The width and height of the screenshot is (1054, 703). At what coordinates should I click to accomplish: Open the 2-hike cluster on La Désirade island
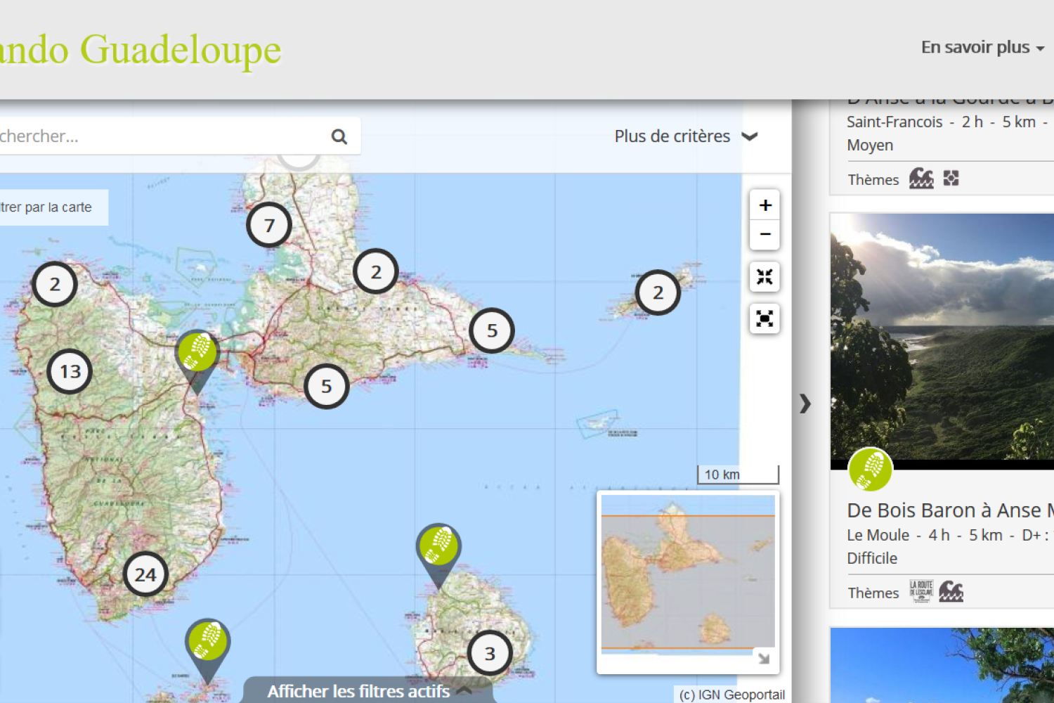pos(658,292)
